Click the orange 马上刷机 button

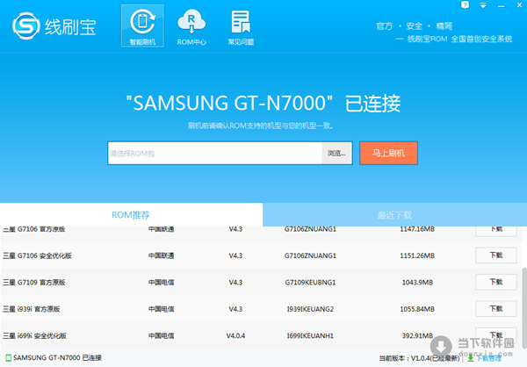[388, 154]
